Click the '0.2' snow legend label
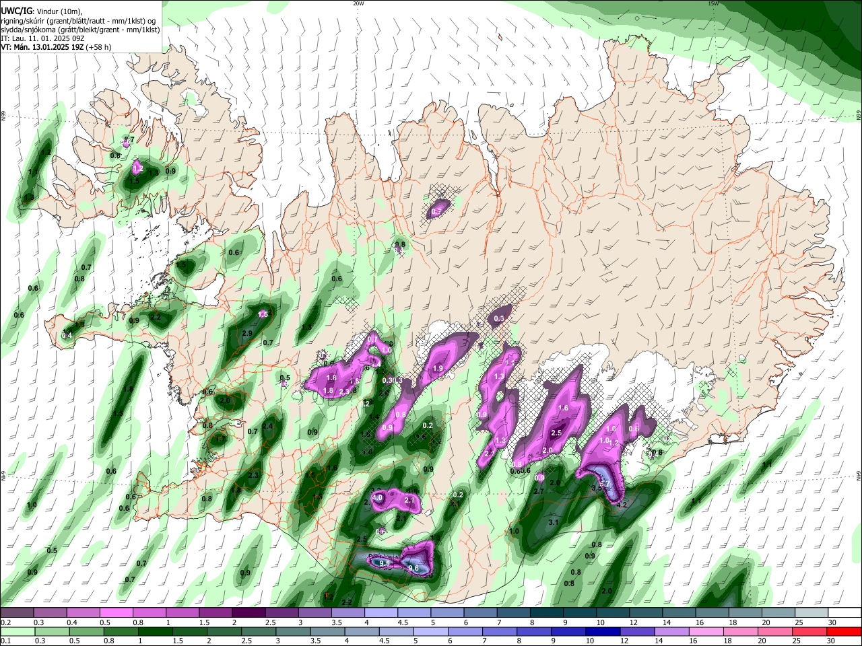This screenshot has height=646, width=862. [x=6, y=622]
